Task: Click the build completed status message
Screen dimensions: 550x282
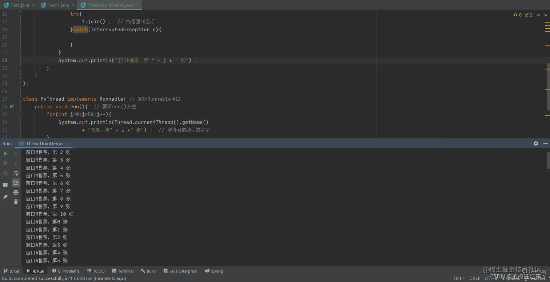Action: click(64, 278)
